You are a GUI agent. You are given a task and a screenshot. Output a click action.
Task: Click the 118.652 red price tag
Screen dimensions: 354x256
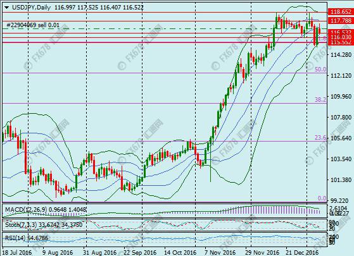[x=341, y=12]
